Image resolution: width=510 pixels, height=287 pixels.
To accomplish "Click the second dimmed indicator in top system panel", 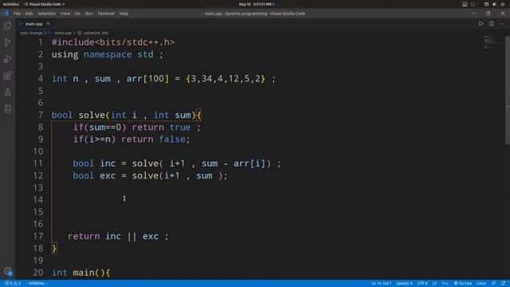I will [473, 4].
